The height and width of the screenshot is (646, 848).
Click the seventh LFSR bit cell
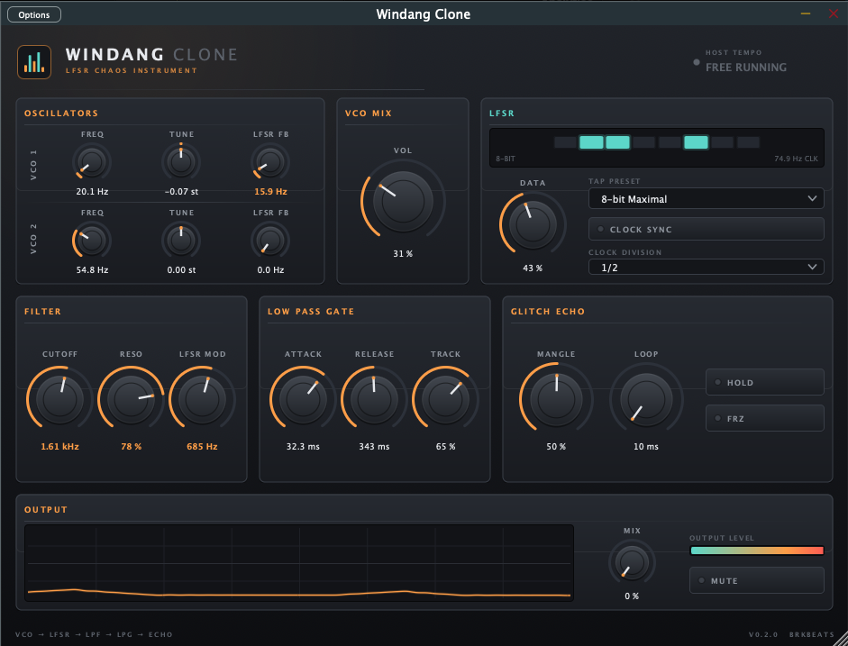tap(722, 142)
